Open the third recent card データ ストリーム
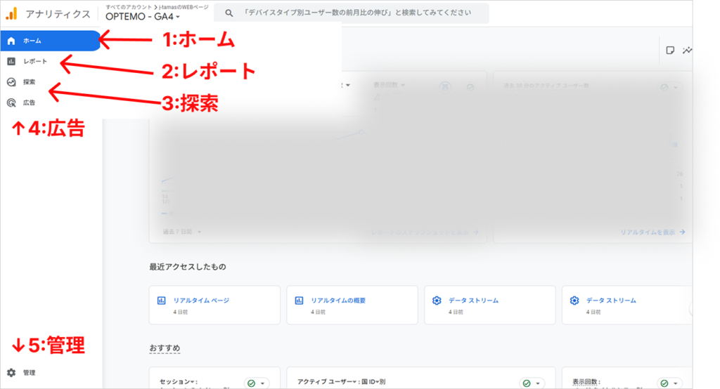Image resolution: width=720 pixels, height=389 pixels. point(490,305)
